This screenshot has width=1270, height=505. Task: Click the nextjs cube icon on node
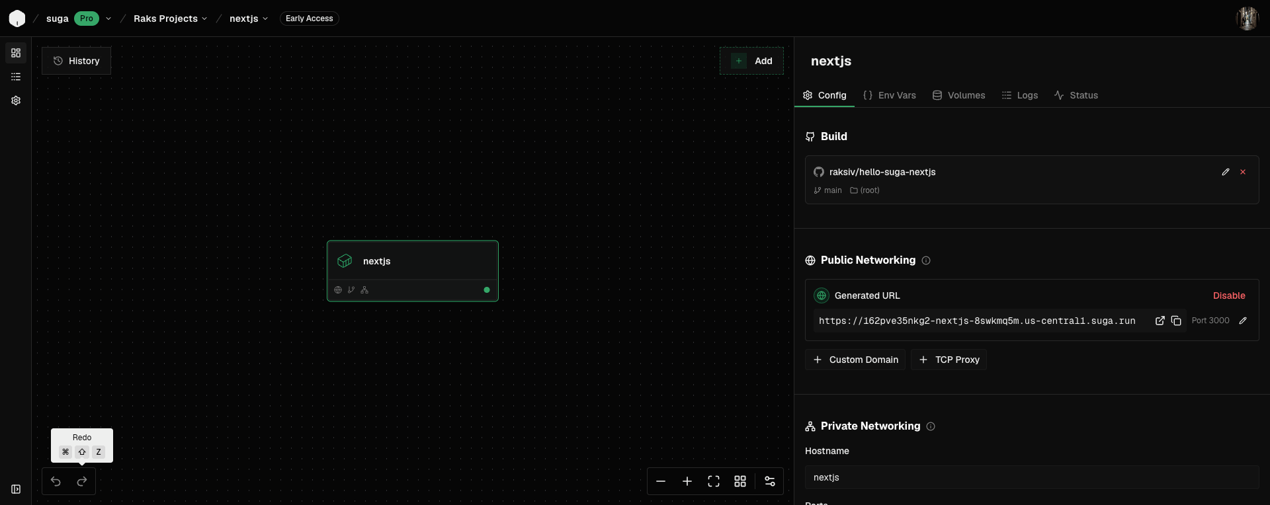[x=345, y=261]
